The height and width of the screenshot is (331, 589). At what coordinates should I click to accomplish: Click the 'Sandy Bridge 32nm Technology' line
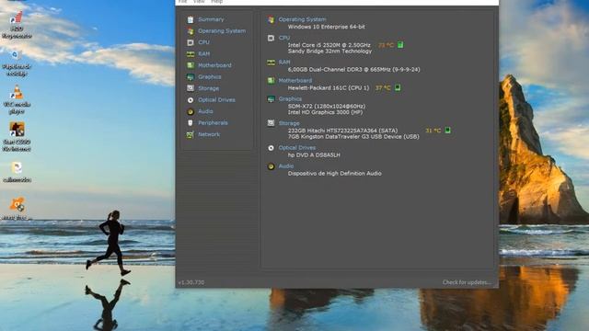pyautogui.click(x=329, y=51)
